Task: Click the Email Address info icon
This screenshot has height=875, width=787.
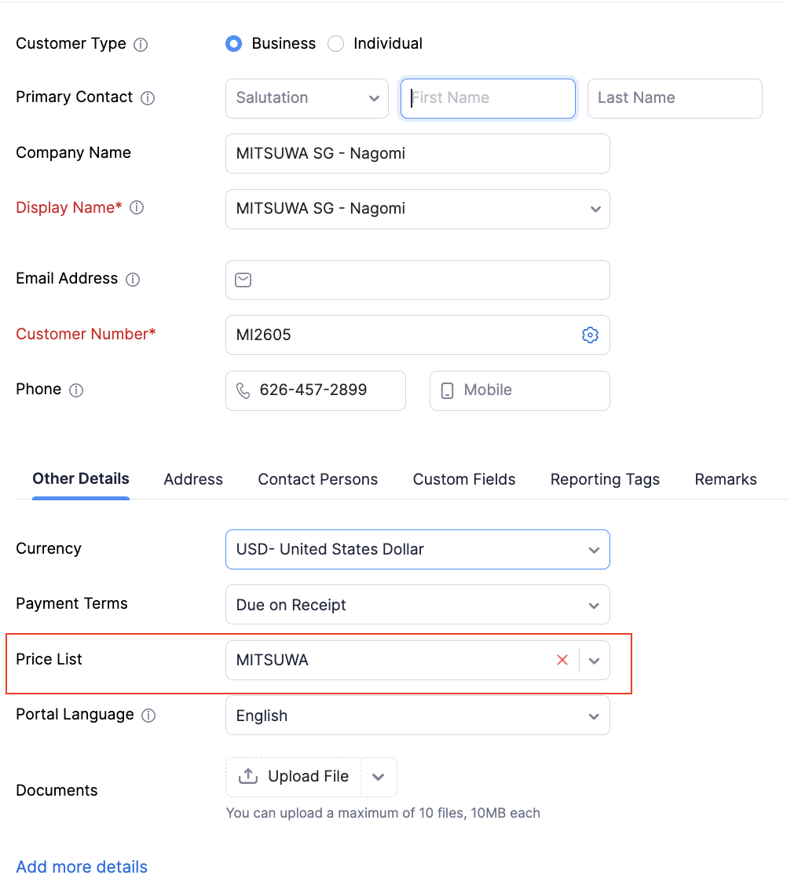Action: [x=133, y=279]
